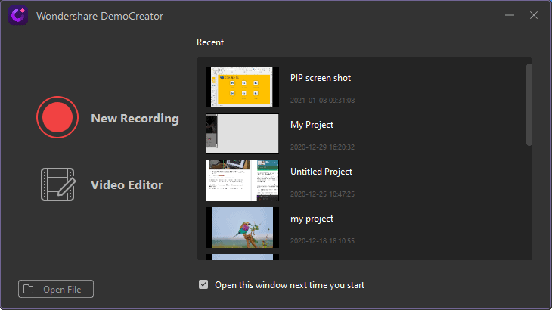Open the My Project thumbnail

point(242,134)
